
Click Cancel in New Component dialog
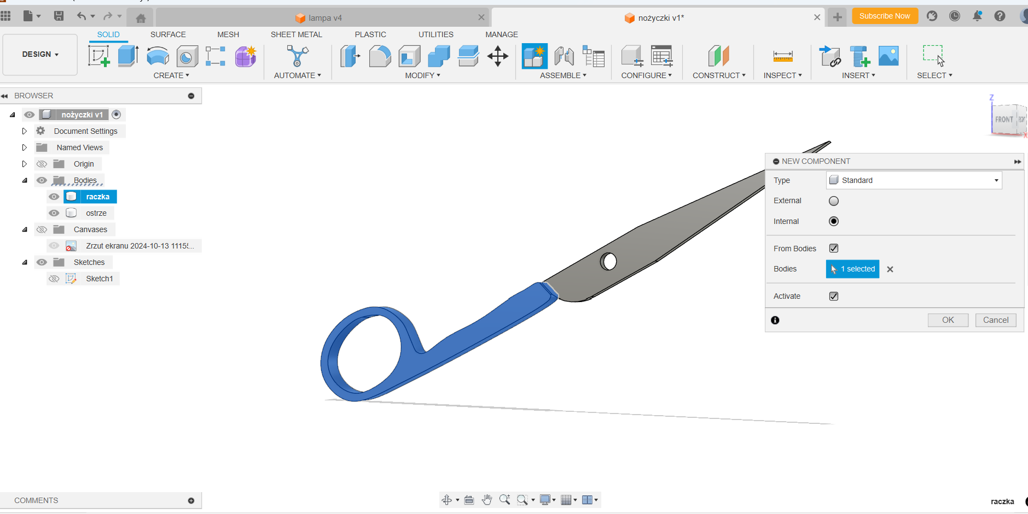tap(996, 320)
